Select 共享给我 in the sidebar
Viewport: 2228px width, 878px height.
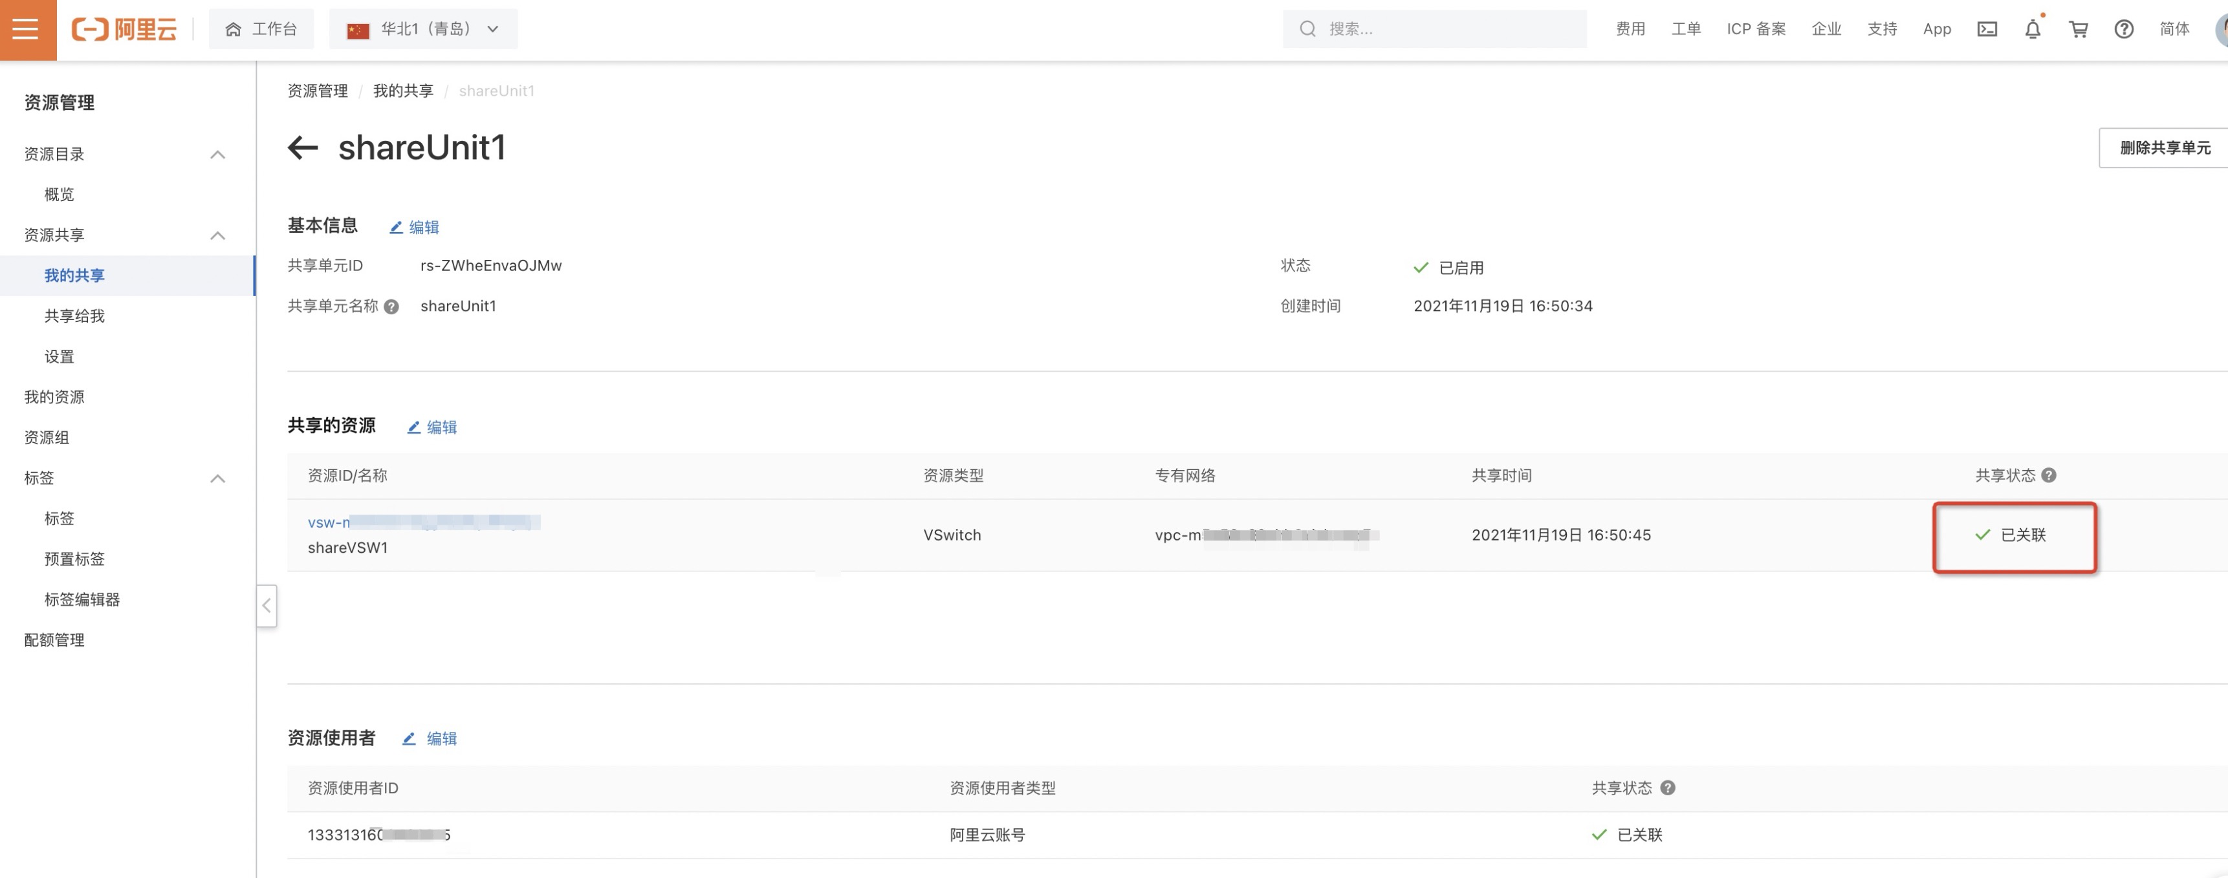click(x=74, y=316)
